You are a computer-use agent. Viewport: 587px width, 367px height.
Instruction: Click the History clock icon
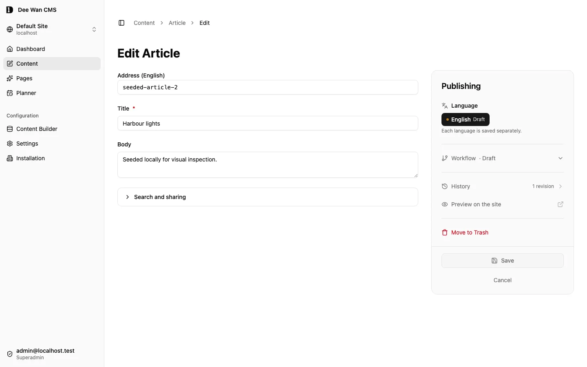[445, 186]
